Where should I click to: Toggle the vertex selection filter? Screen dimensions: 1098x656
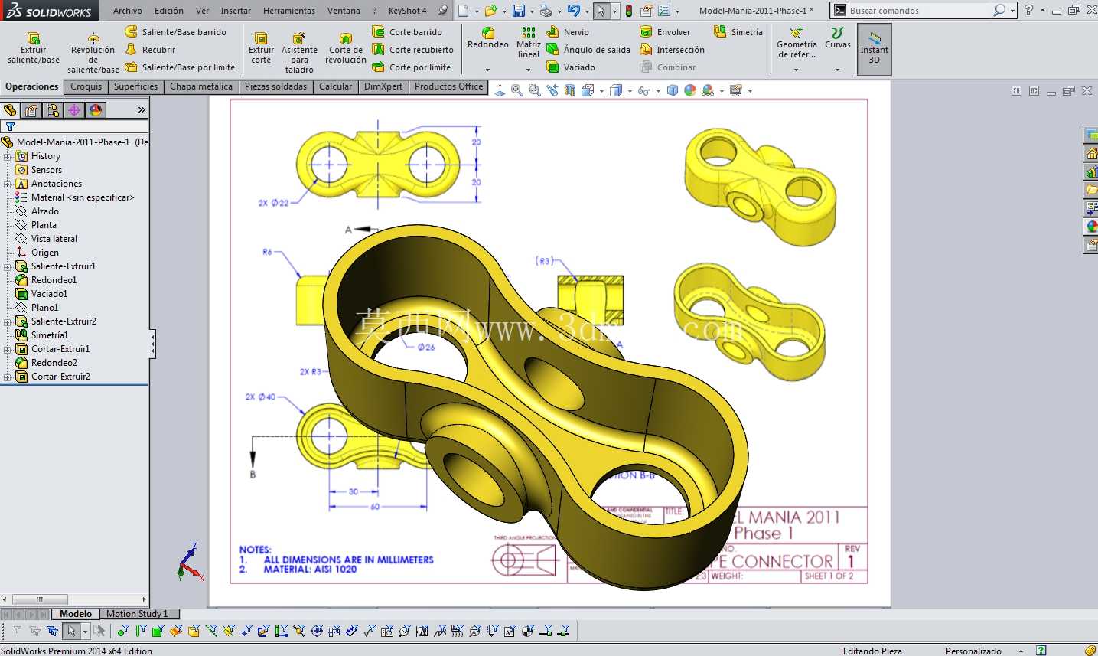[x=123, y=631]
